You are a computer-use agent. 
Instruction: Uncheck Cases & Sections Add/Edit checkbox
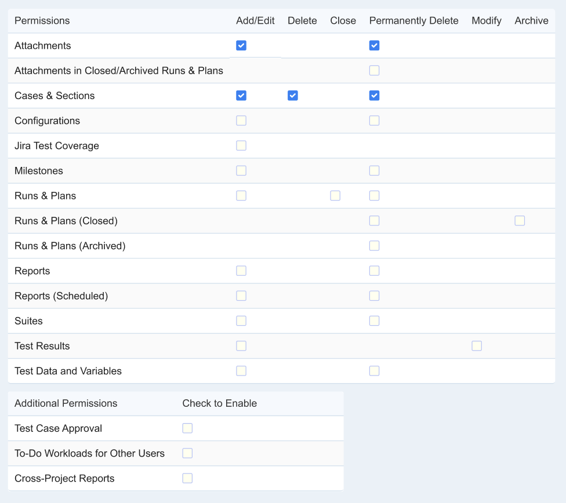tap(241, 96)
